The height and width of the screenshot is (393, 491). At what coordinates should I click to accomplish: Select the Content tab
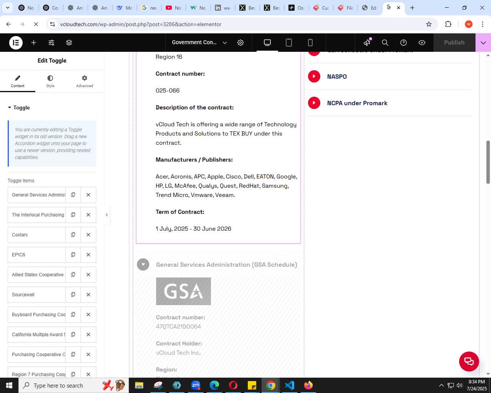coord(18,81)
